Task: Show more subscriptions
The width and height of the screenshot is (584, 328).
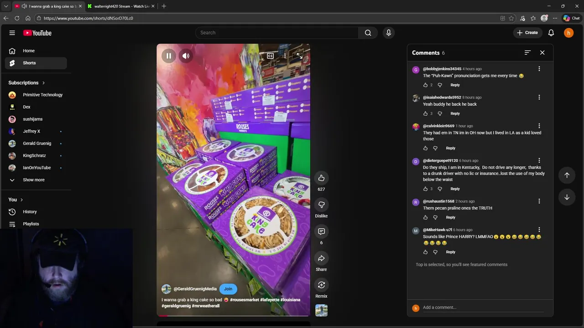Action: (x=36, y=180)
